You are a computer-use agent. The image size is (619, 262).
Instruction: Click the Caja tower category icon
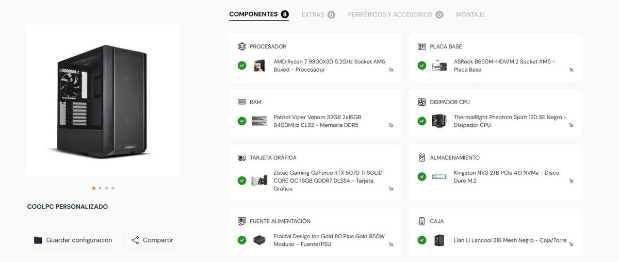[422, 221]
